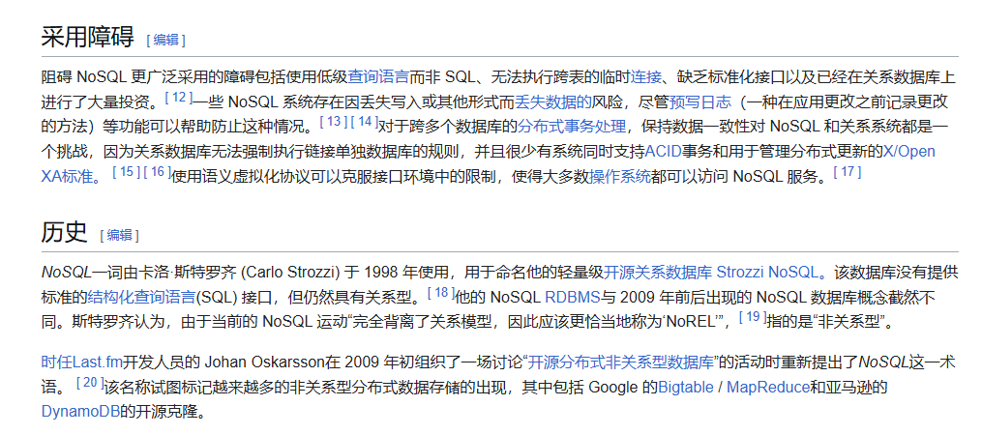The width and height of the screenshot is (982, 435).
Task: Click the 编辑 link beside 采用障碍 heading
Action: [165, 41]
